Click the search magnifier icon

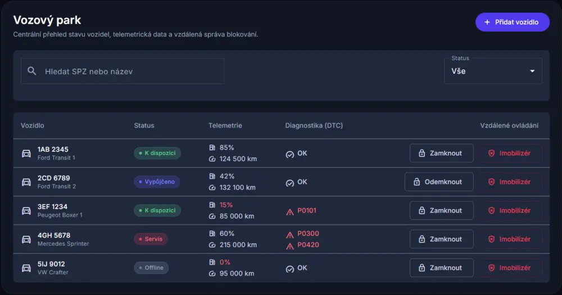[32, 71]
